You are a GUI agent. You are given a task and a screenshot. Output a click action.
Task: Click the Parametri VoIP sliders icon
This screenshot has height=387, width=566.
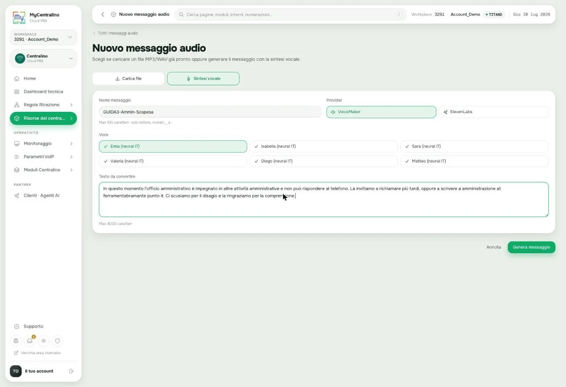pyautogui.click(x=17, y=157)
